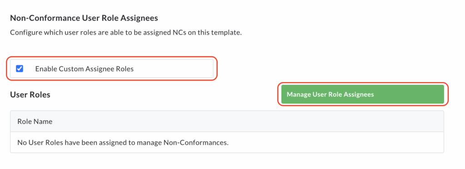Click the Non-Conformance User Role Assignees heading
Viewport: 465px width, 169px height.
(x=84, y=18)
